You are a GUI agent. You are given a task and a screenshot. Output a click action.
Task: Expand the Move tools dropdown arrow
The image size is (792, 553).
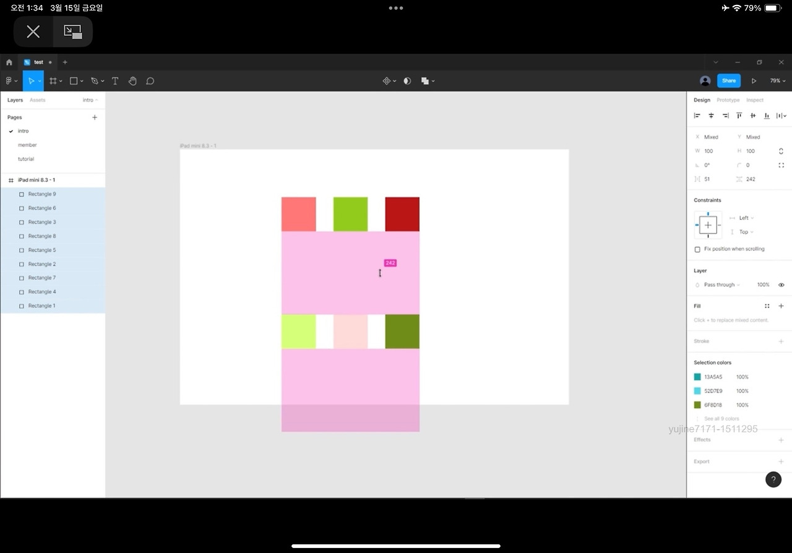click(40, 82)
